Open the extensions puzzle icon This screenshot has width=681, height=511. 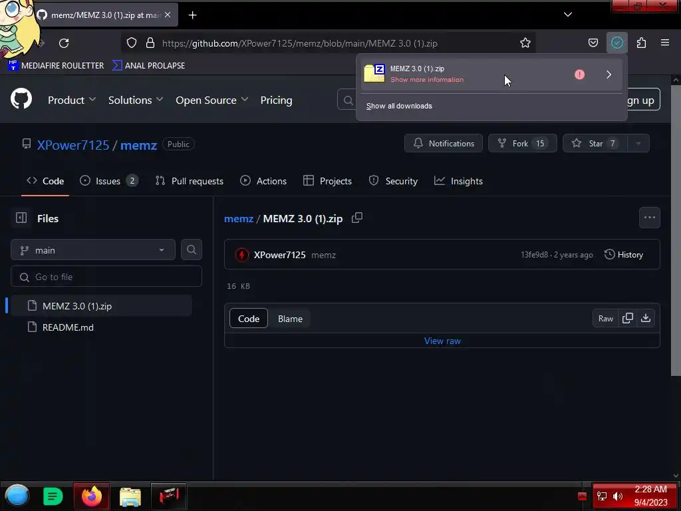(x=641, y=43)
